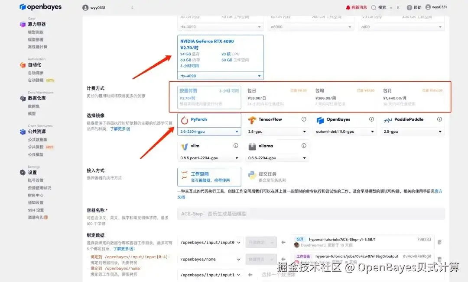The image size is (468, 282).
Task: Open the vllm 0.8.5.post1-2204-gpu dropdown
Action: 209,158
